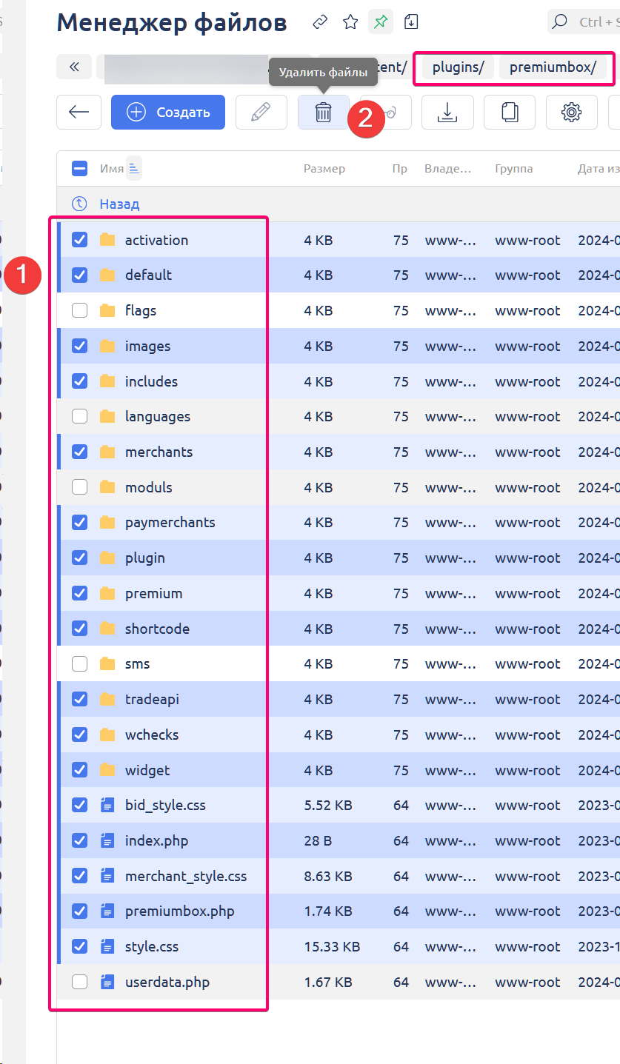Click the sort icon beside Имя column
Image resolution: width=620 pixels, height=1064 pixels.
point(133,169)
